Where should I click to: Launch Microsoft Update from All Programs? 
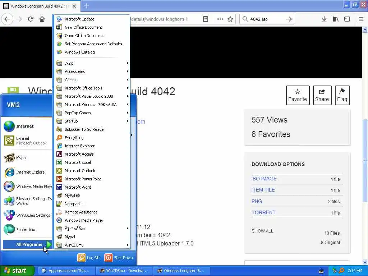coord(92,19)
